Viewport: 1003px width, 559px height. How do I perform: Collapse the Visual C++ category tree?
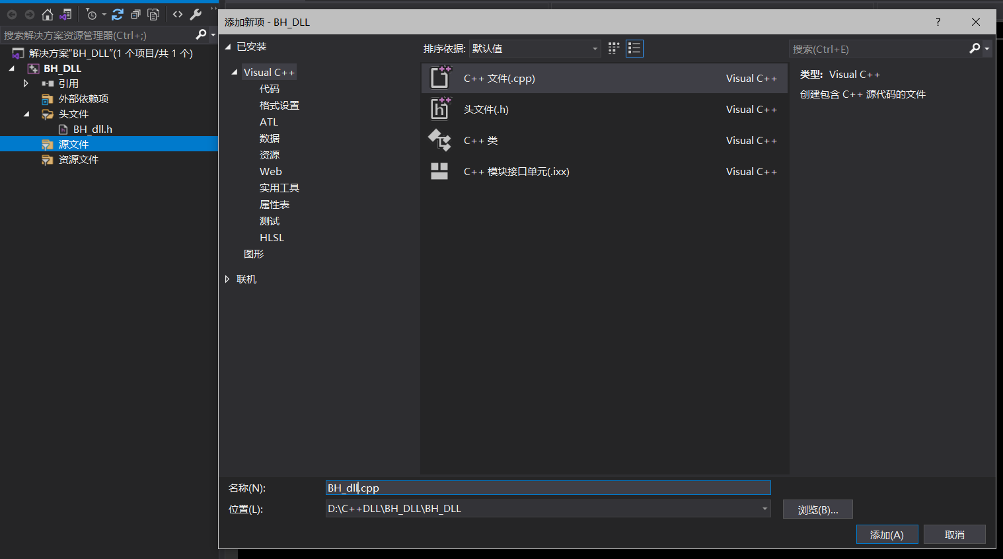point(234,71)
